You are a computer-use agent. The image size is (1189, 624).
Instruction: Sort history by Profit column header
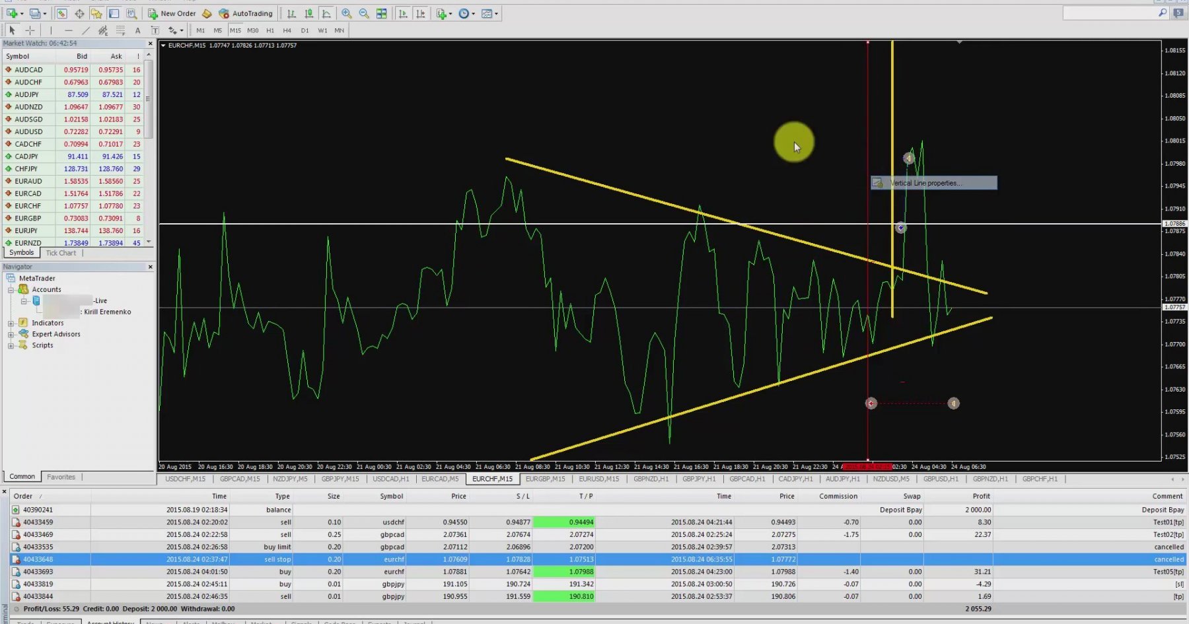point(981,497)
